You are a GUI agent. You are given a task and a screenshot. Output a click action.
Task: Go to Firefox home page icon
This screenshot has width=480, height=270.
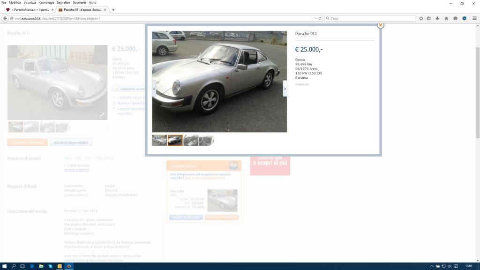446,18
